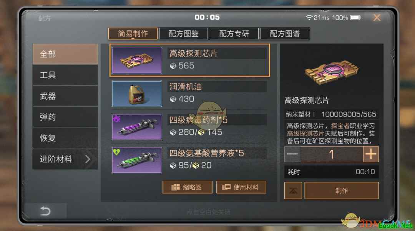The image size is (415, 231).
Task: Click the collapse arrow icon beside 制作
Action: coord(293,191)
